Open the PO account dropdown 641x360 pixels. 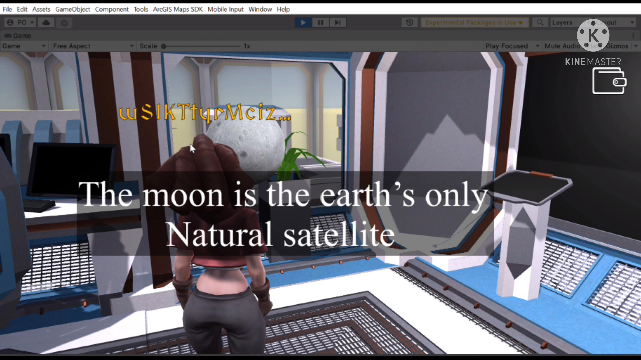click(20, 22)
